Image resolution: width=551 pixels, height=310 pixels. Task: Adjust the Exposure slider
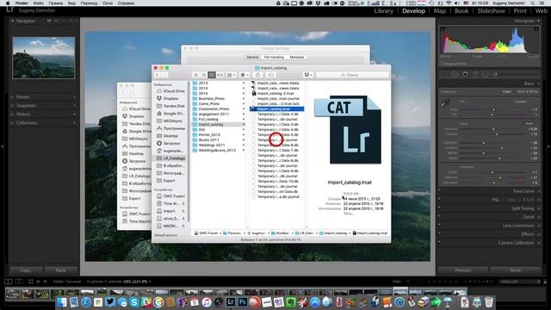pos(493,129)
